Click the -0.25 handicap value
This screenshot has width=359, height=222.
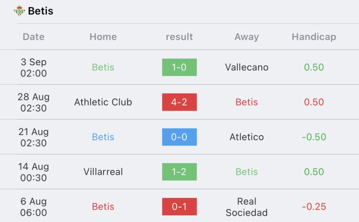coord(314,207)
